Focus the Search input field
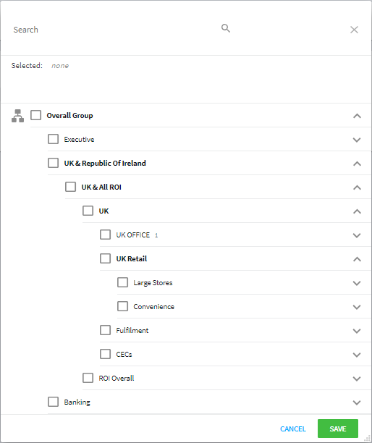This screenshot has width=372, height=443. (113, 30)
